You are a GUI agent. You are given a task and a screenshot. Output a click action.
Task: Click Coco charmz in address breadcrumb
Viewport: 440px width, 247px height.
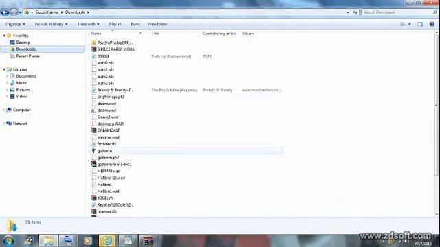[47, 12]
